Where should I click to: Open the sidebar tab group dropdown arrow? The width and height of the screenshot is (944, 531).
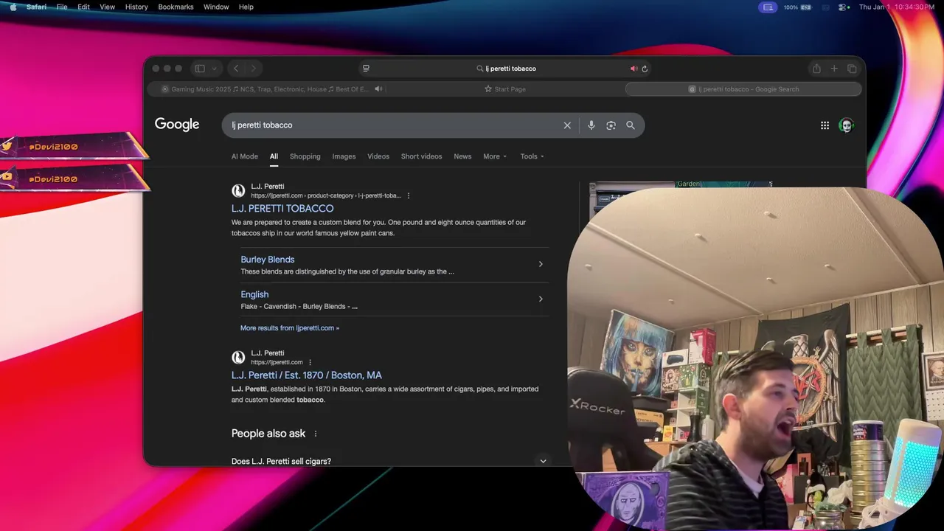coord(215,69)
